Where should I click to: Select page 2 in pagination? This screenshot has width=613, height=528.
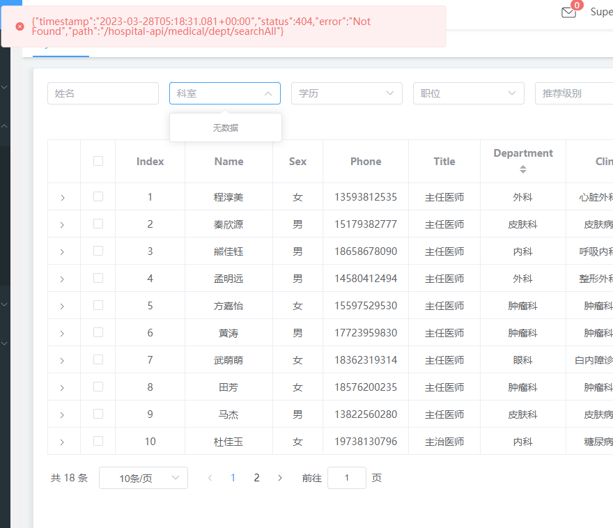pyautogui.click(x=256, y=478)
